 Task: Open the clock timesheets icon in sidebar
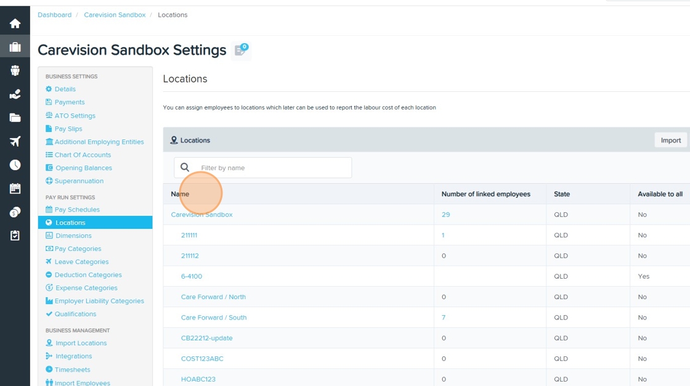point(15,165)
